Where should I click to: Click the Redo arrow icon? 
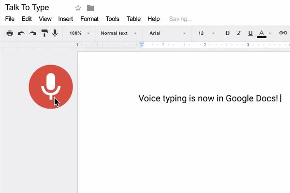coord(33,33)
